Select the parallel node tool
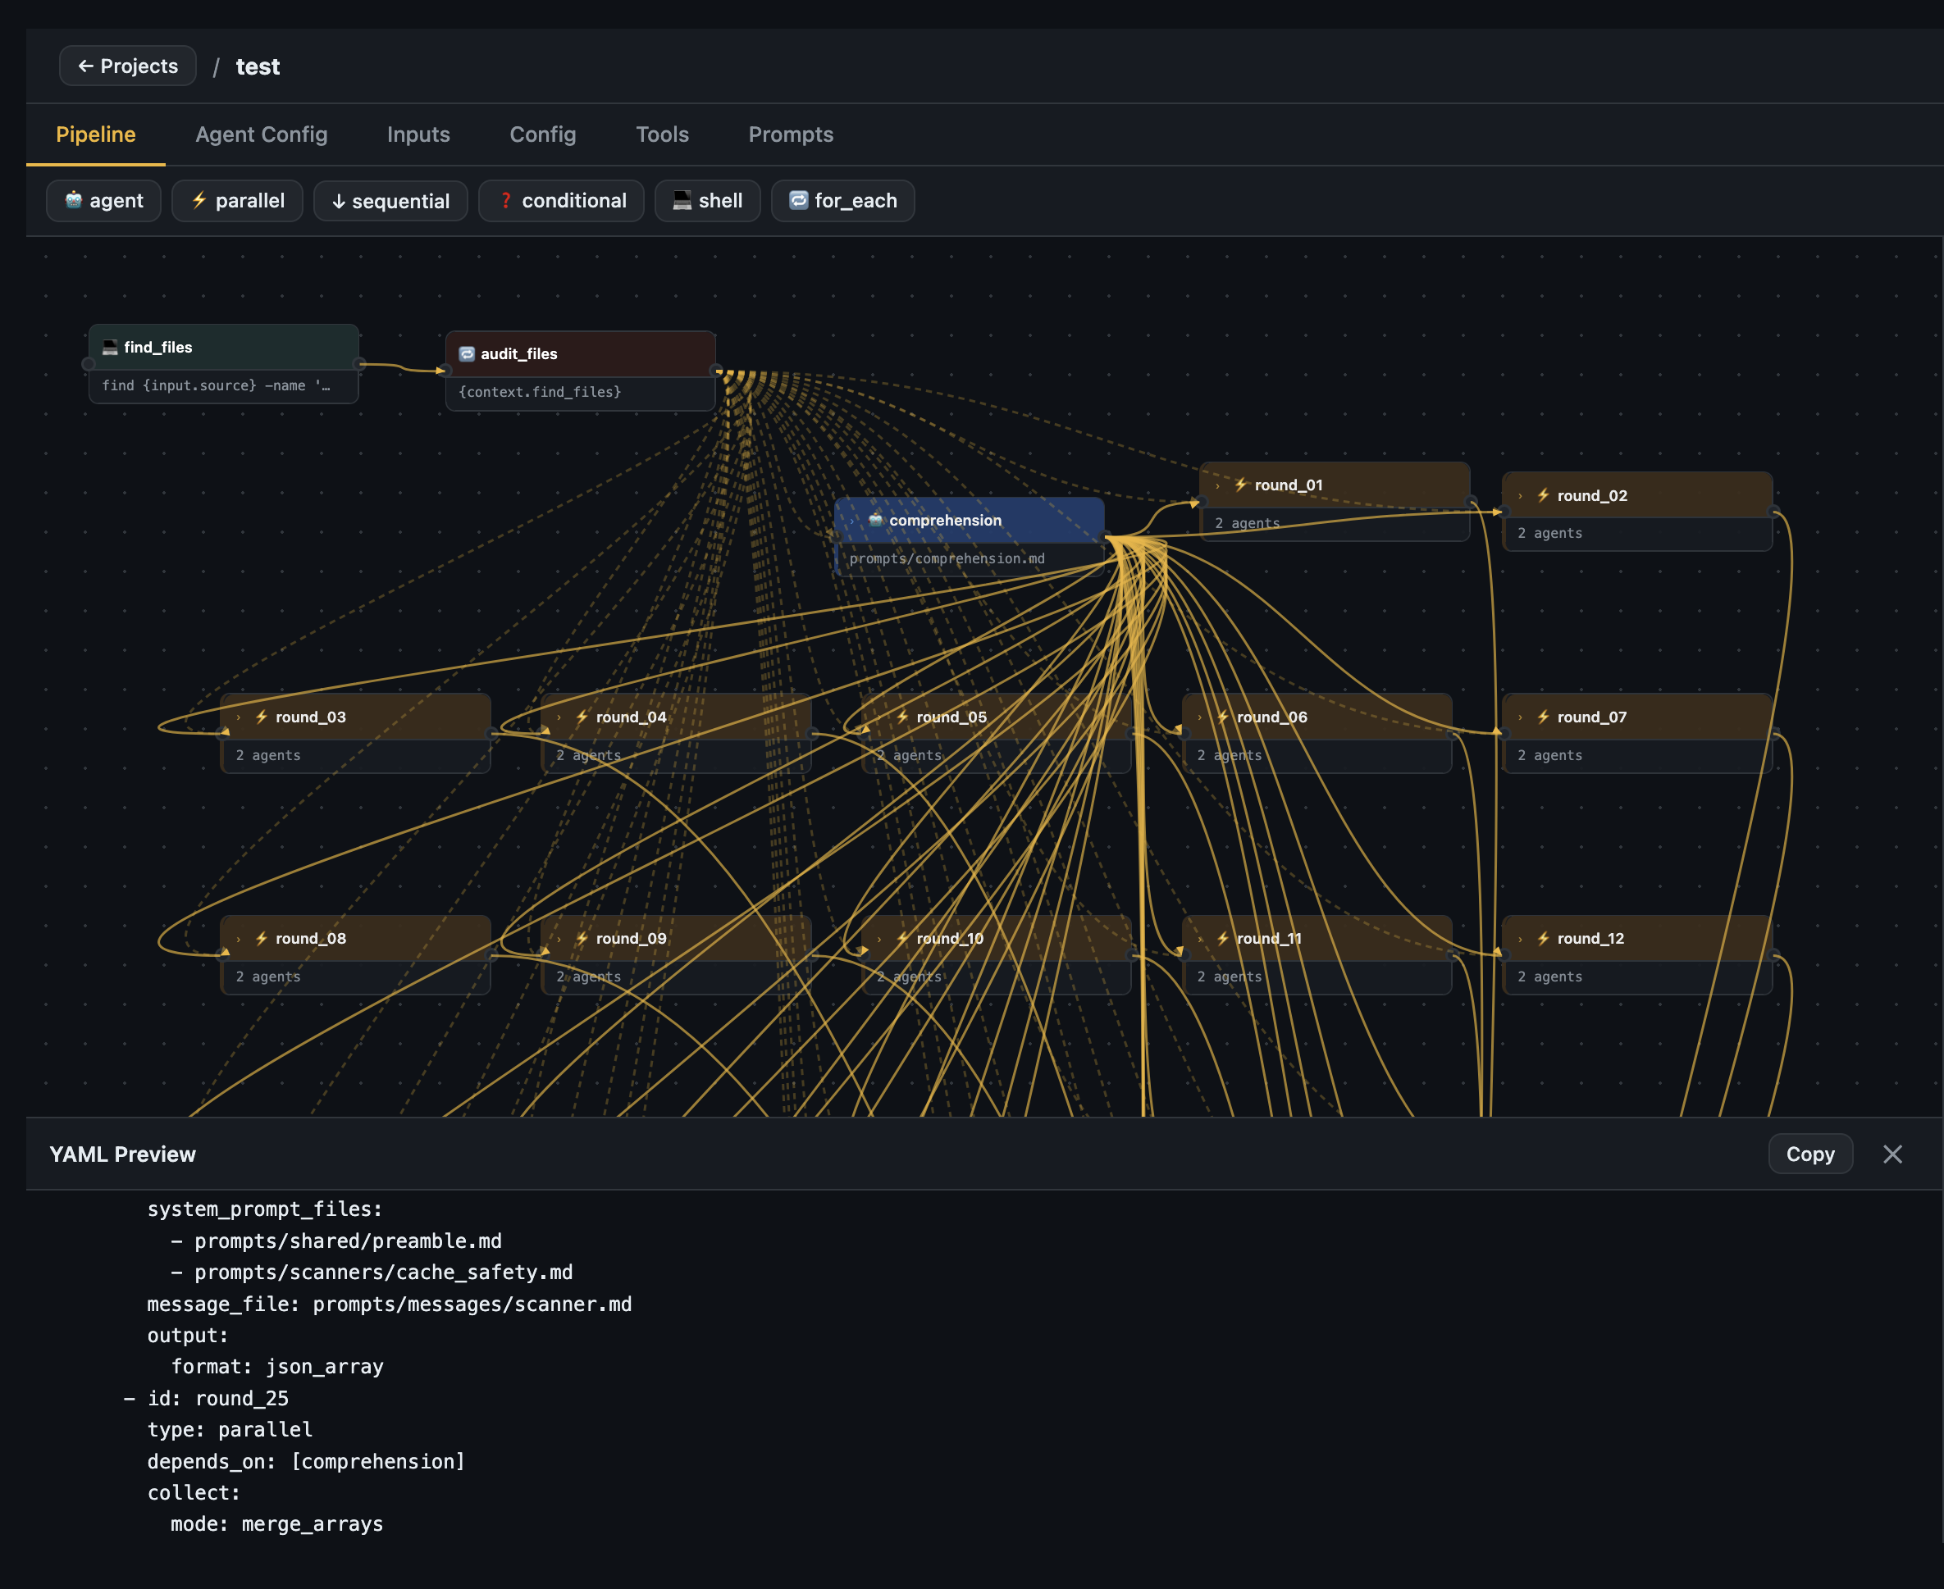1944x1589 pixels. tap(236, 200)
